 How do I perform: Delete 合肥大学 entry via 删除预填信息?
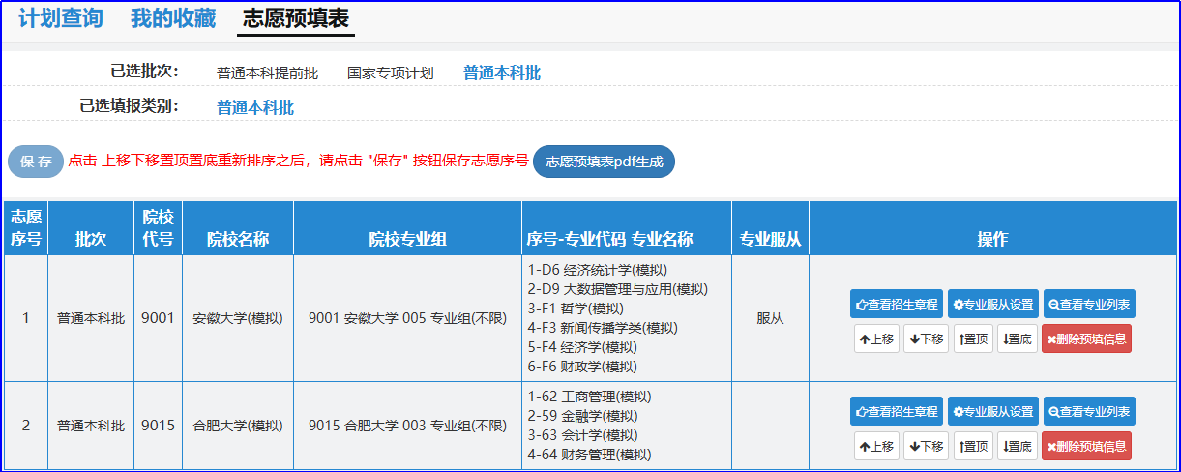1086,446
